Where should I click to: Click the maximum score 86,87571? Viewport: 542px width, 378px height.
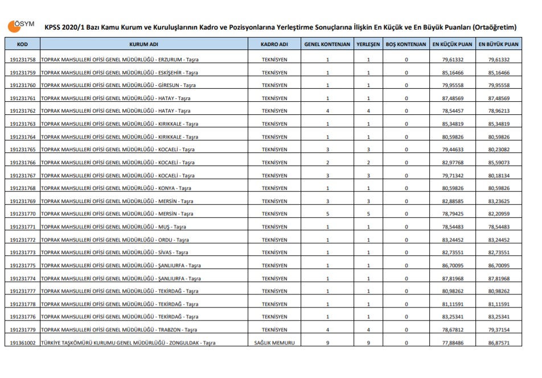pyautogui.click(x=498, y=343)
